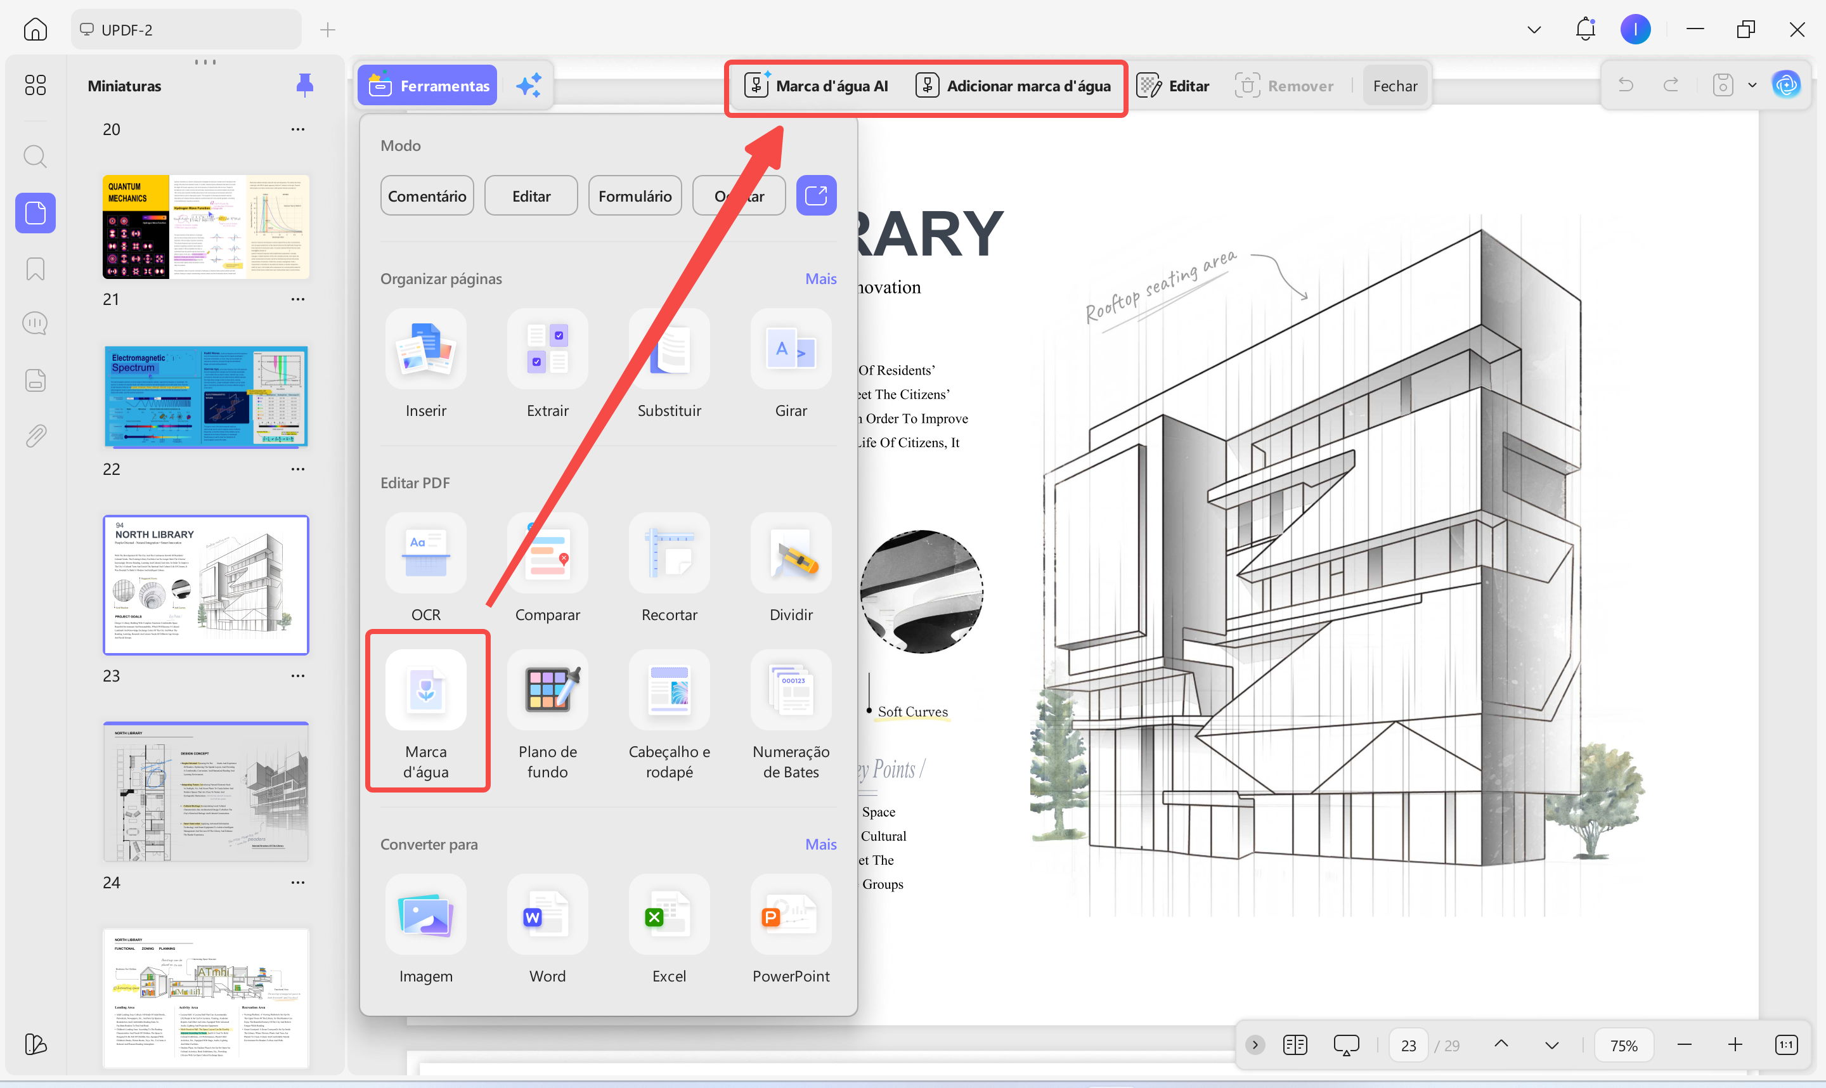Open options menu for page 21

tap(297, 299)
